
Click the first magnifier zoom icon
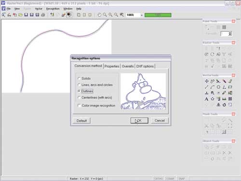click(105, 15)
